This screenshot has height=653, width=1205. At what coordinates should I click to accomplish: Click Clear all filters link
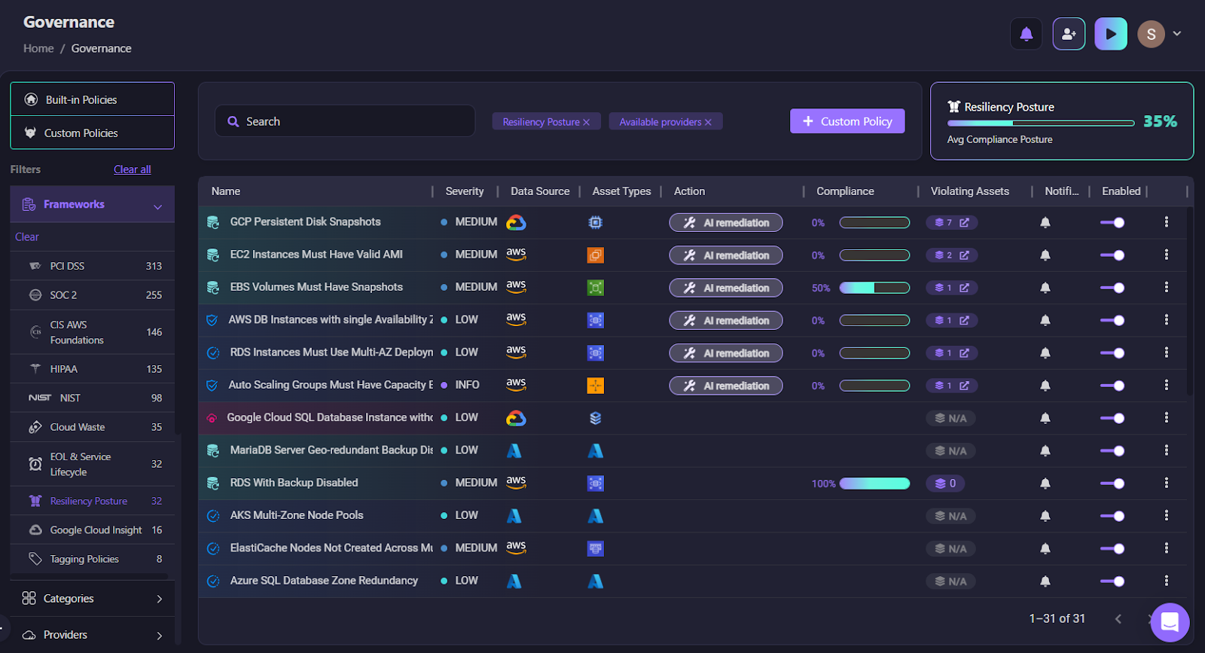pos(133,169)
